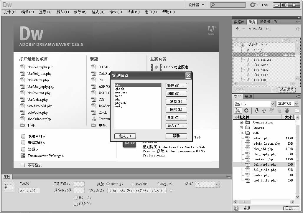Click the Put files up-arrow icon

click(264, 110)
